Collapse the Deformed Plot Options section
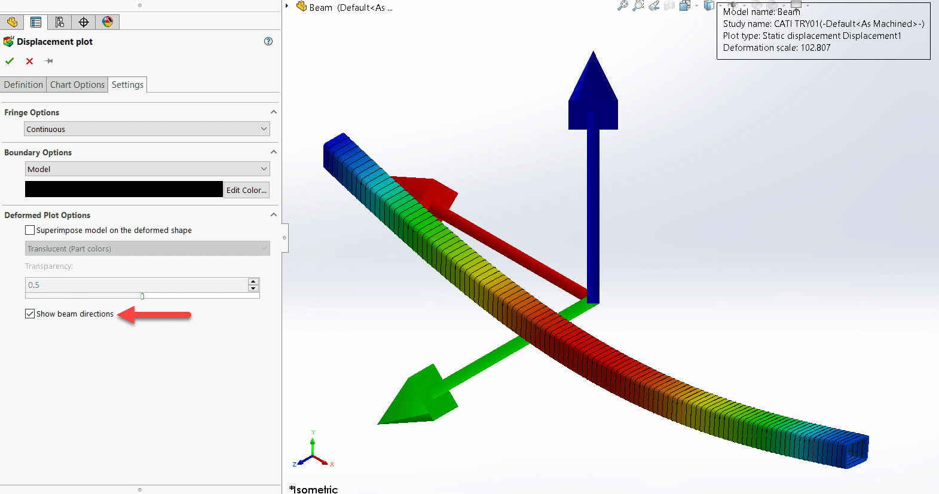This screenshot has width=939, height=494. coord(274,215)
